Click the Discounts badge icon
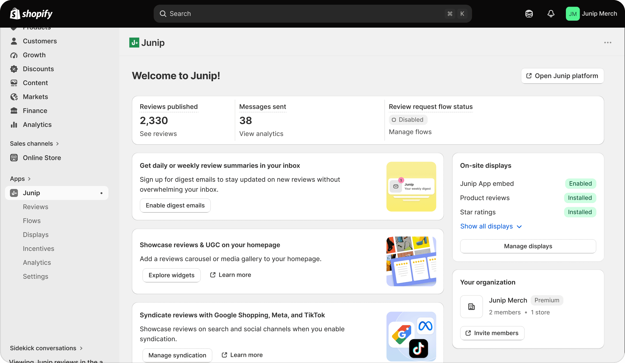The image size is (625, 363). [x=14, y=69]
